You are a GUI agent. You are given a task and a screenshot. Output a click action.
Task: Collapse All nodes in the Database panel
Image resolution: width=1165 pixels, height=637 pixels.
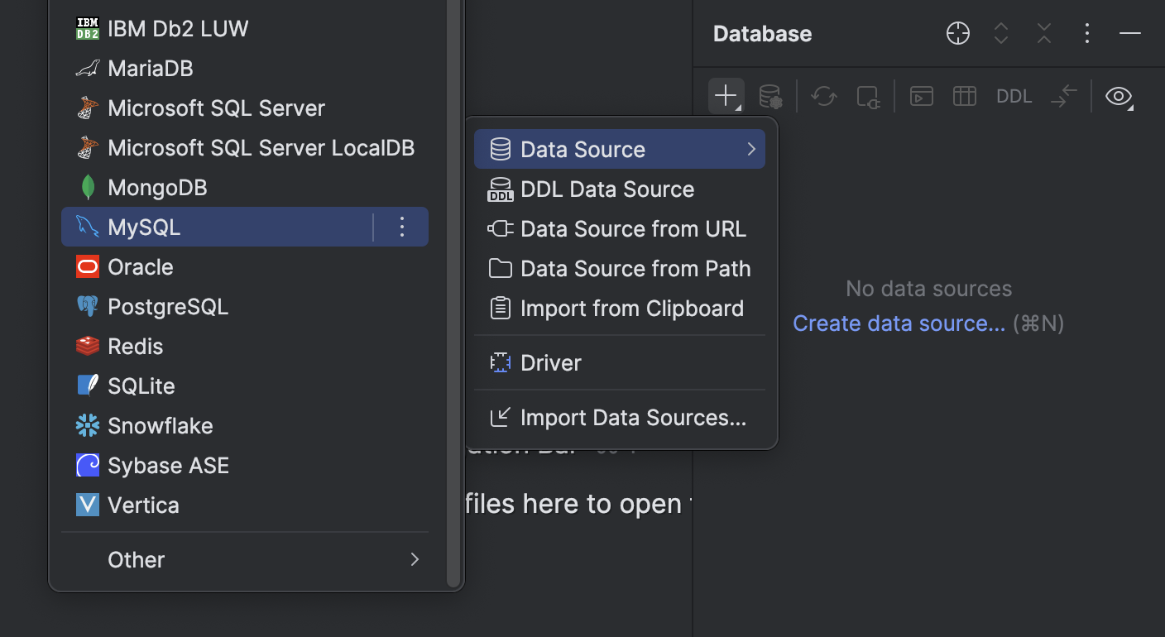click(x=1043, y=33)
